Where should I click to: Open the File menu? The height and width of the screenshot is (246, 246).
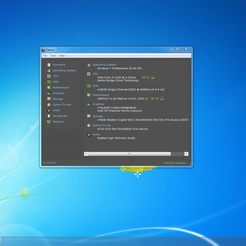[x=45, y=56]
